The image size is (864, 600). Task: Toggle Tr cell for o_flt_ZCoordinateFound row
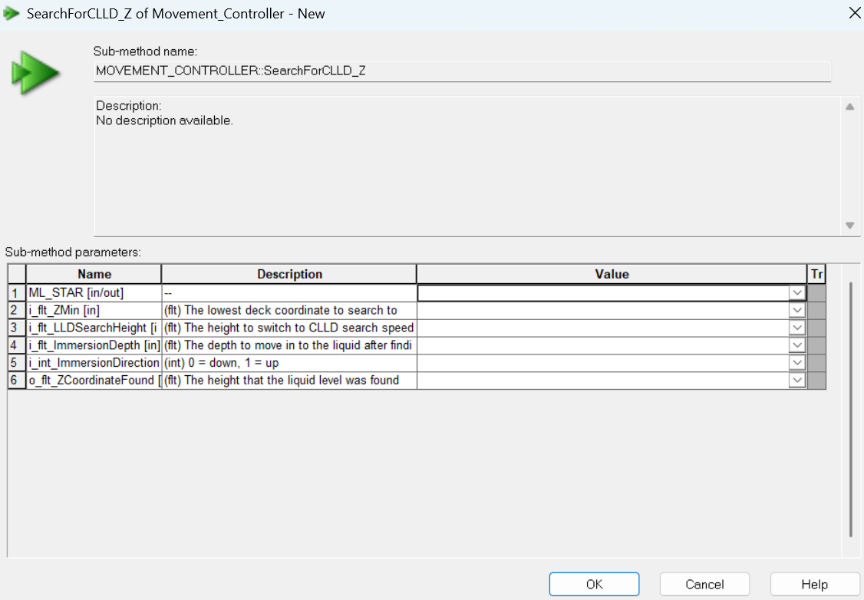point(816,380)
